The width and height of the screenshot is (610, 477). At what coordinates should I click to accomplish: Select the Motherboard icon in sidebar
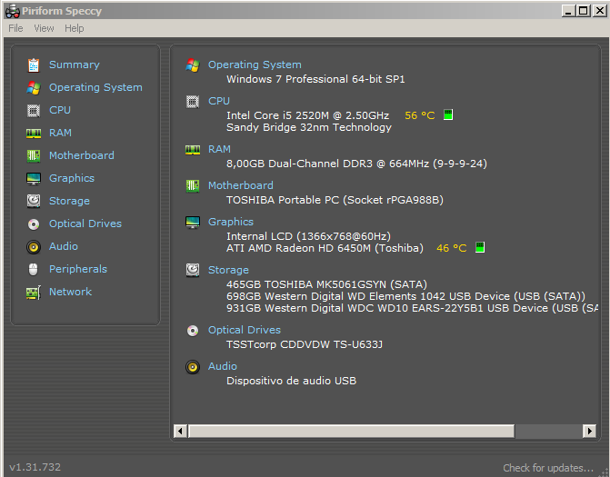[34, 156]
